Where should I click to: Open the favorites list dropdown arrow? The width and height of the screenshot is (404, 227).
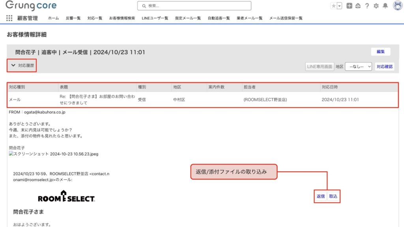pos(339,6)
